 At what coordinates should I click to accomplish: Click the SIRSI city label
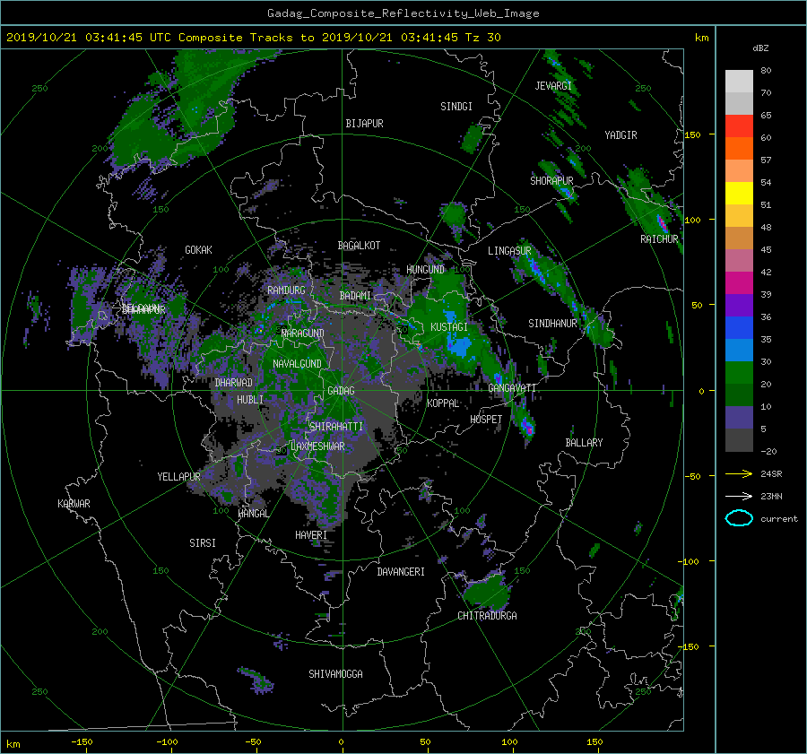pos(203,543)
